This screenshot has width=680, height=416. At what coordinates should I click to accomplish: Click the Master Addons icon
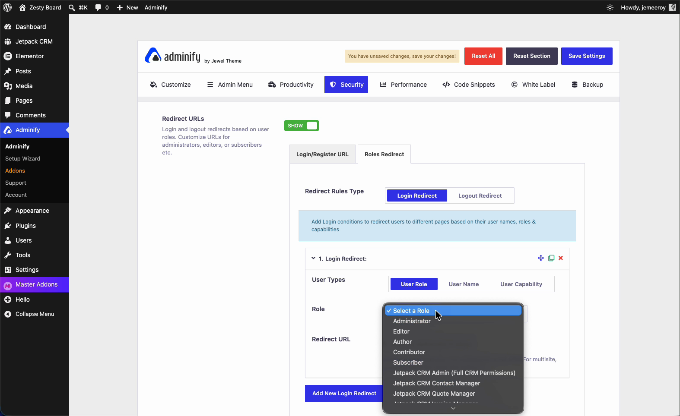coord(8,285)
